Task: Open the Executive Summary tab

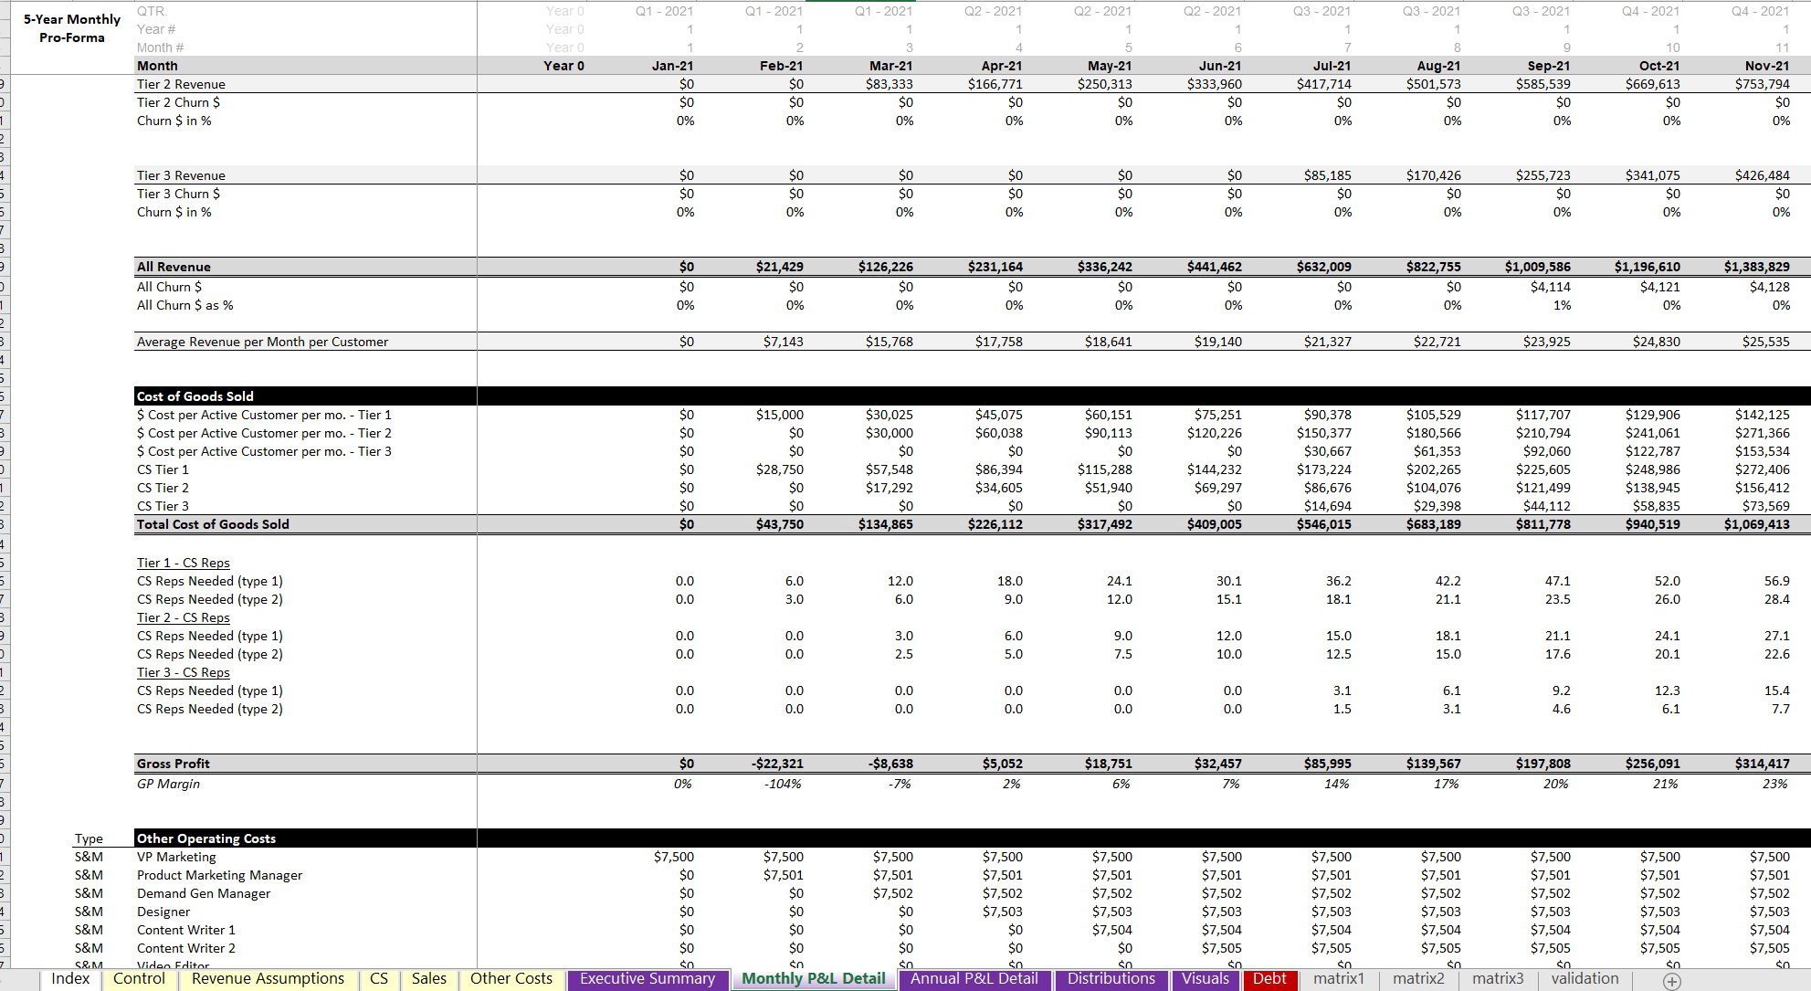Action: coord(648,979)
